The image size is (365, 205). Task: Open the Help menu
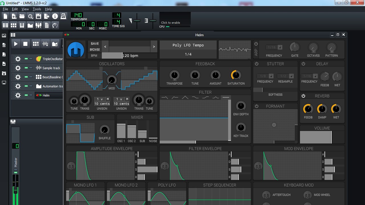tap(48, 9)
